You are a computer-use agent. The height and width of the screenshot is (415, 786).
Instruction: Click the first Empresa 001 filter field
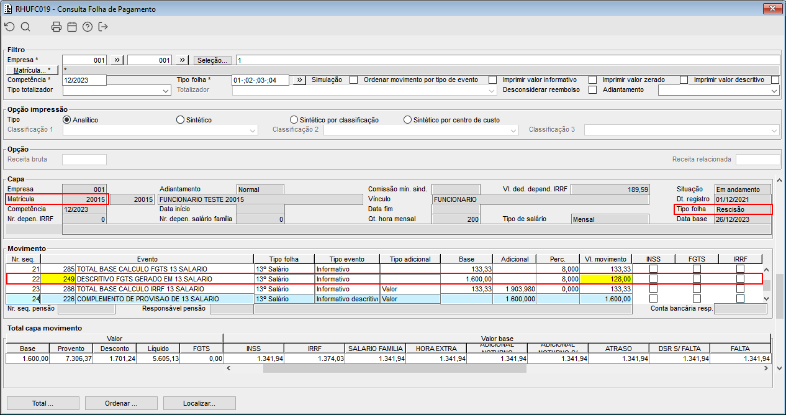point(84,60)
